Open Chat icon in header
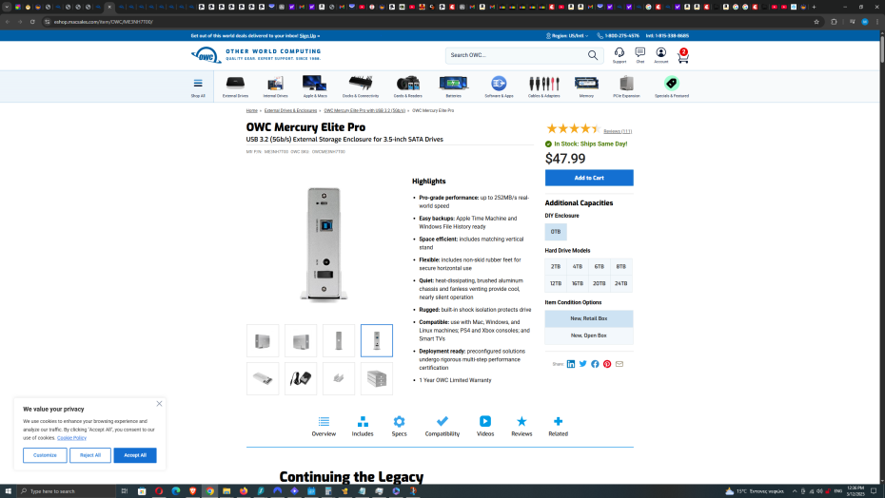Image resolution: width=885 pixels, height=498 pixels. (x=640, y=55)
